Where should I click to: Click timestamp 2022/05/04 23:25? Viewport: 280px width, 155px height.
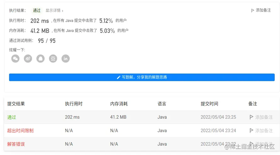[218, 117]
